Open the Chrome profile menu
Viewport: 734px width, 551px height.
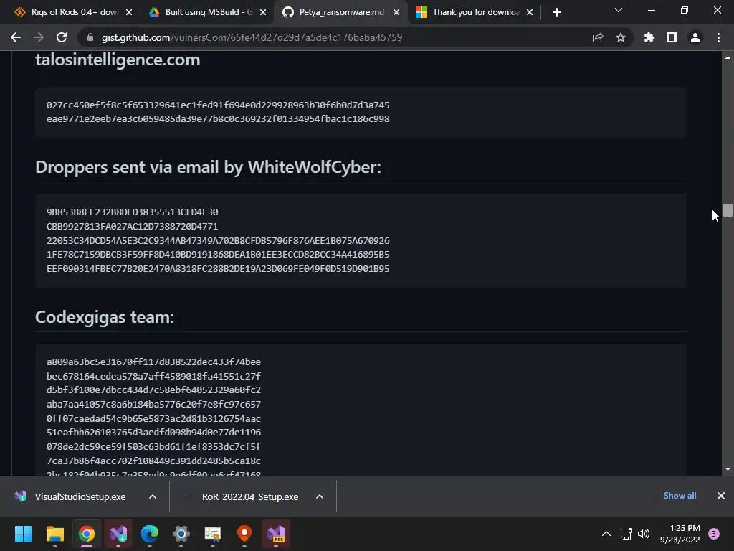coord(695,37)
